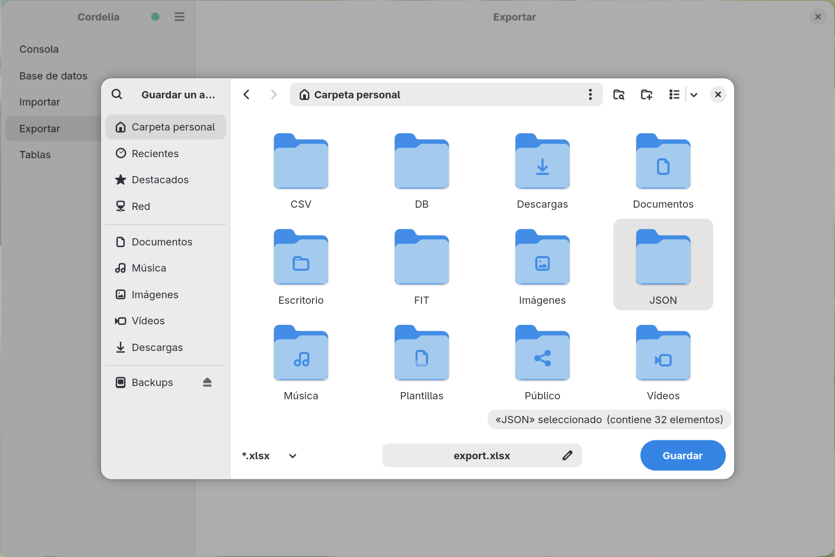
Task: Create a new folder with the plus folder icon
Action: (647, 94)
